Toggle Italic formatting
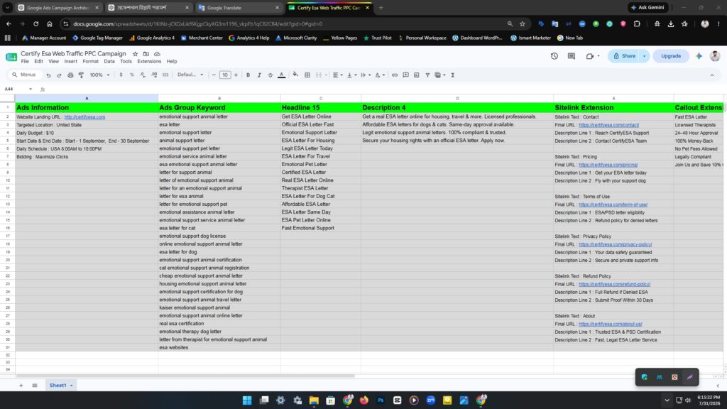Viewport: 727px width, 409px height. (259, 75)
